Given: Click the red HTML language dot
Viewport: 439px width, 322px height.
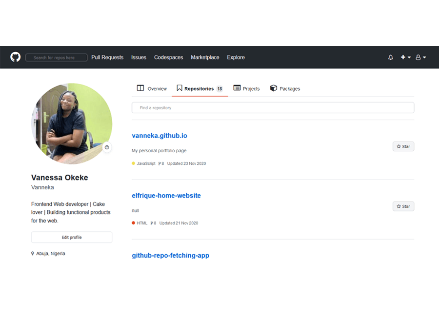Looking at the screenshot, I should 133,223.
